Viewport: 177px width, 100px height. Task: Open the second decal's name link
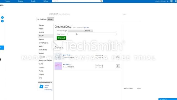pyautogui.click(x=67, y=64)
